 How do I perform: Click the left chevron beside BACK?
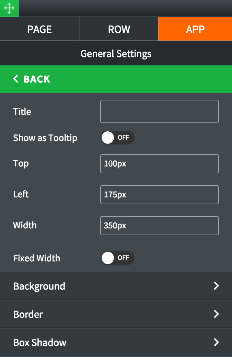(x=16, y=79)
